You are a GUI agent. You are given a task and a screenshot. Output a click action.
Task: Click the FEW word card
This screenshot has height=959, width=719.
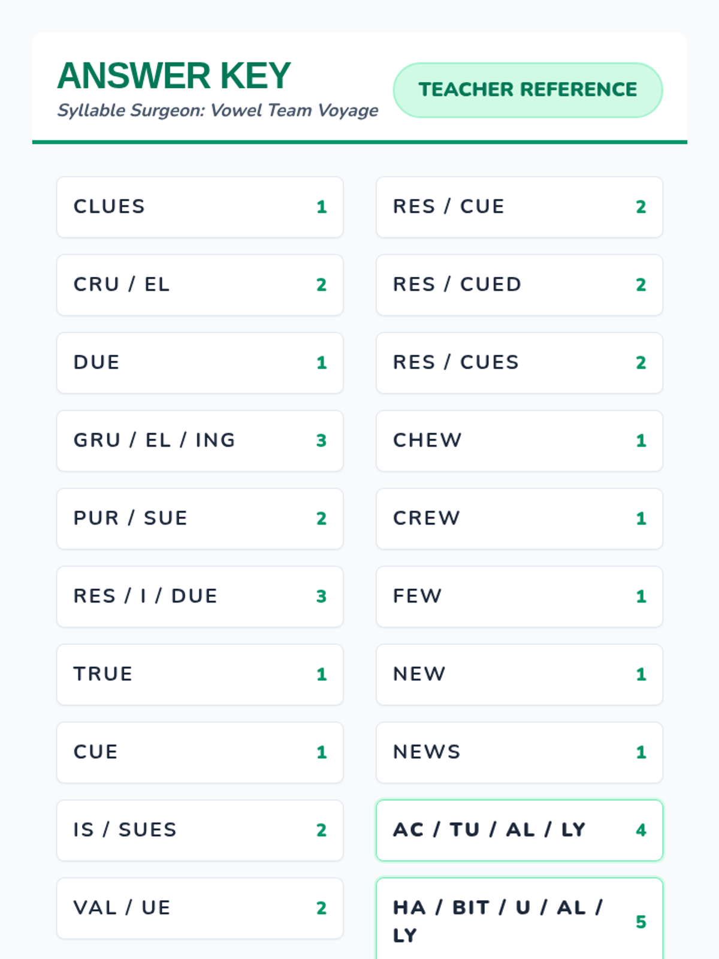click(x=519, y=596)
